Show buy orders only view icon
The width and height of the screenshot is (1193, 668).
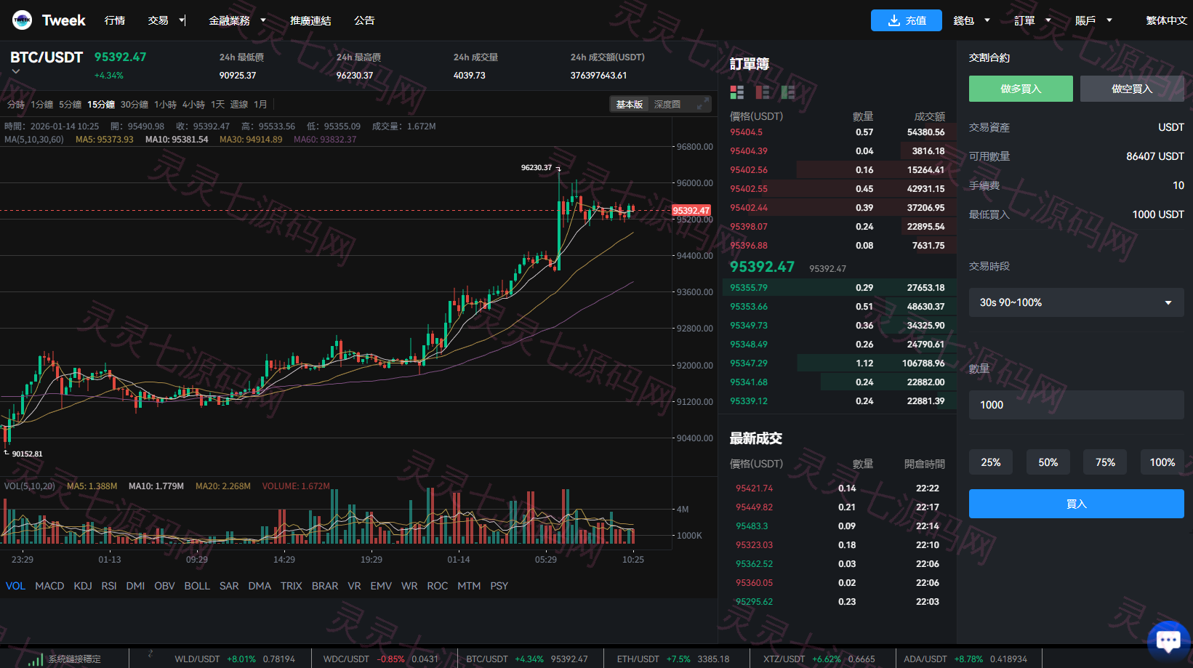[x=788, y=92]
